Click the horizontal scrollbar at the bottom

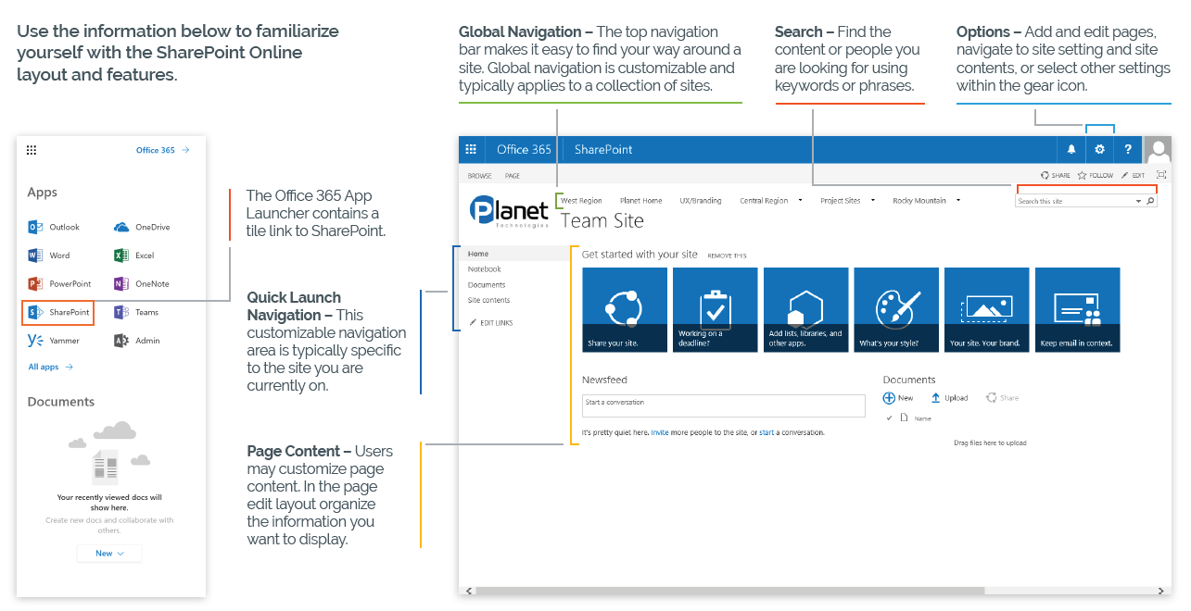tap(729, 591)
